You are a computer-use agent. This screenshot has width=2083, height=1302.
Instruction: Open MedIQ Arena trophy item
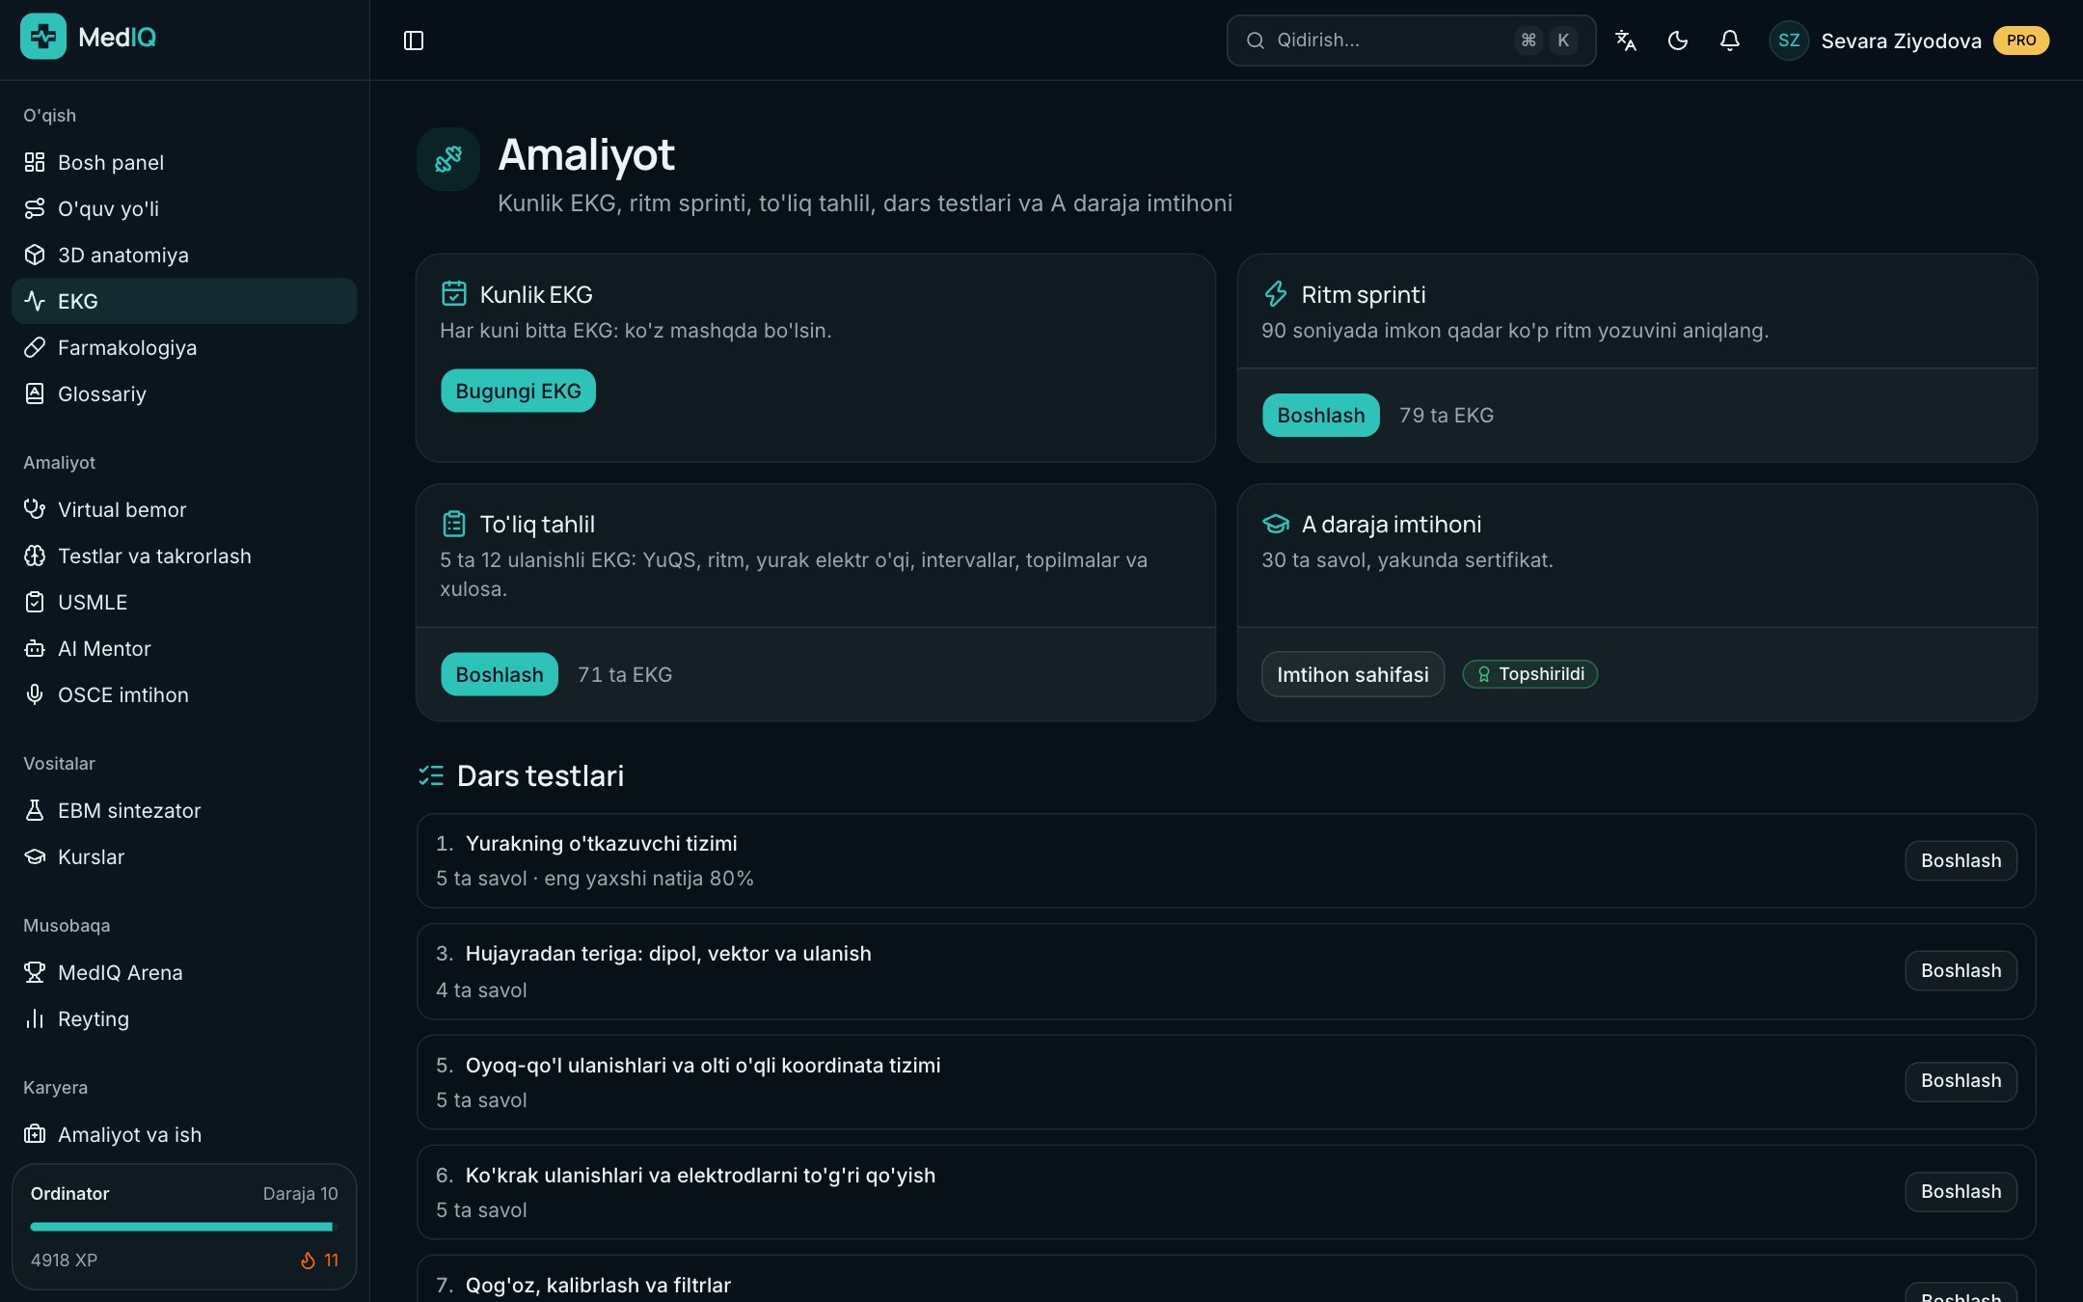[184, 972]
